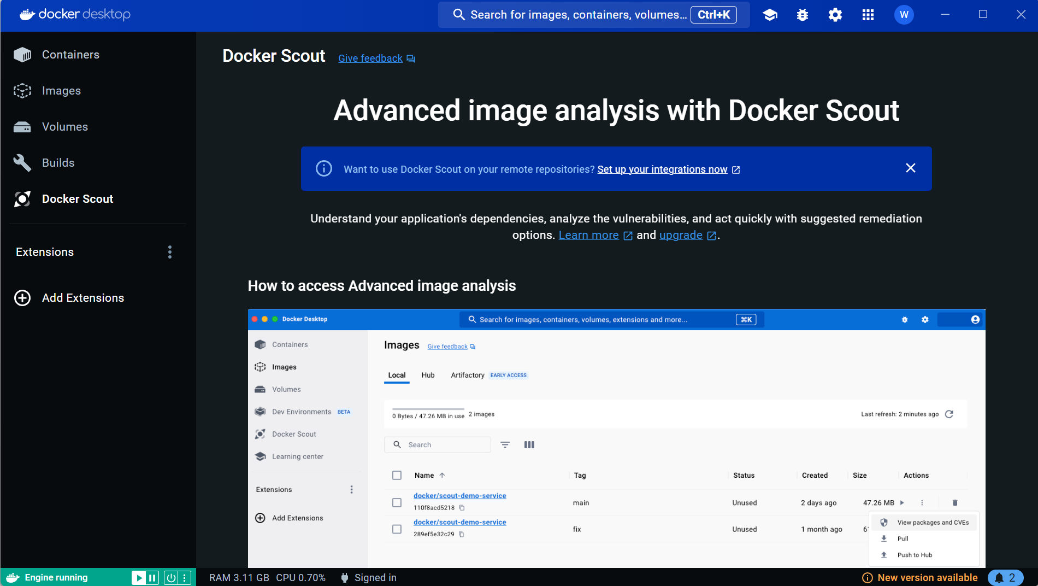
Task: Click the external link icon after Learn more
Action: click(628, 236)
